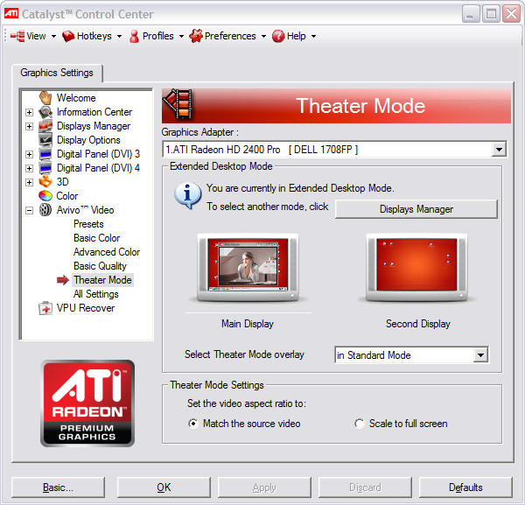
Task: Click the Displays Manager button
Action: pos(416,209)
